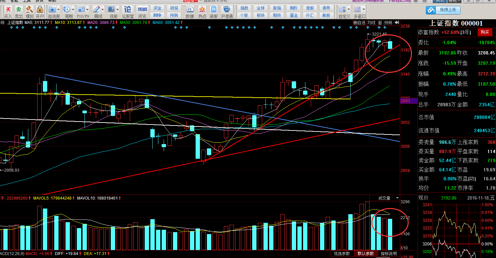Image resolution: width=496 pixels, height=258 pixels.
Task: Click the toolbar 预测 button under 研报
Action: (174, 15)
